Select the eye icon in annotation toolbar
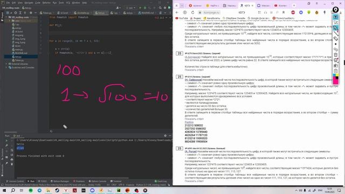 click(335, 17)
